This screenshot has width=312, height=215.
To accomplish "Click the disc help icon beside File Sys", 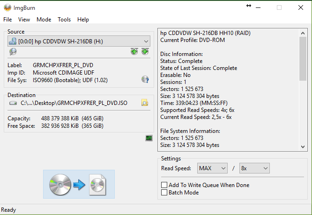I will coord(145,80).
